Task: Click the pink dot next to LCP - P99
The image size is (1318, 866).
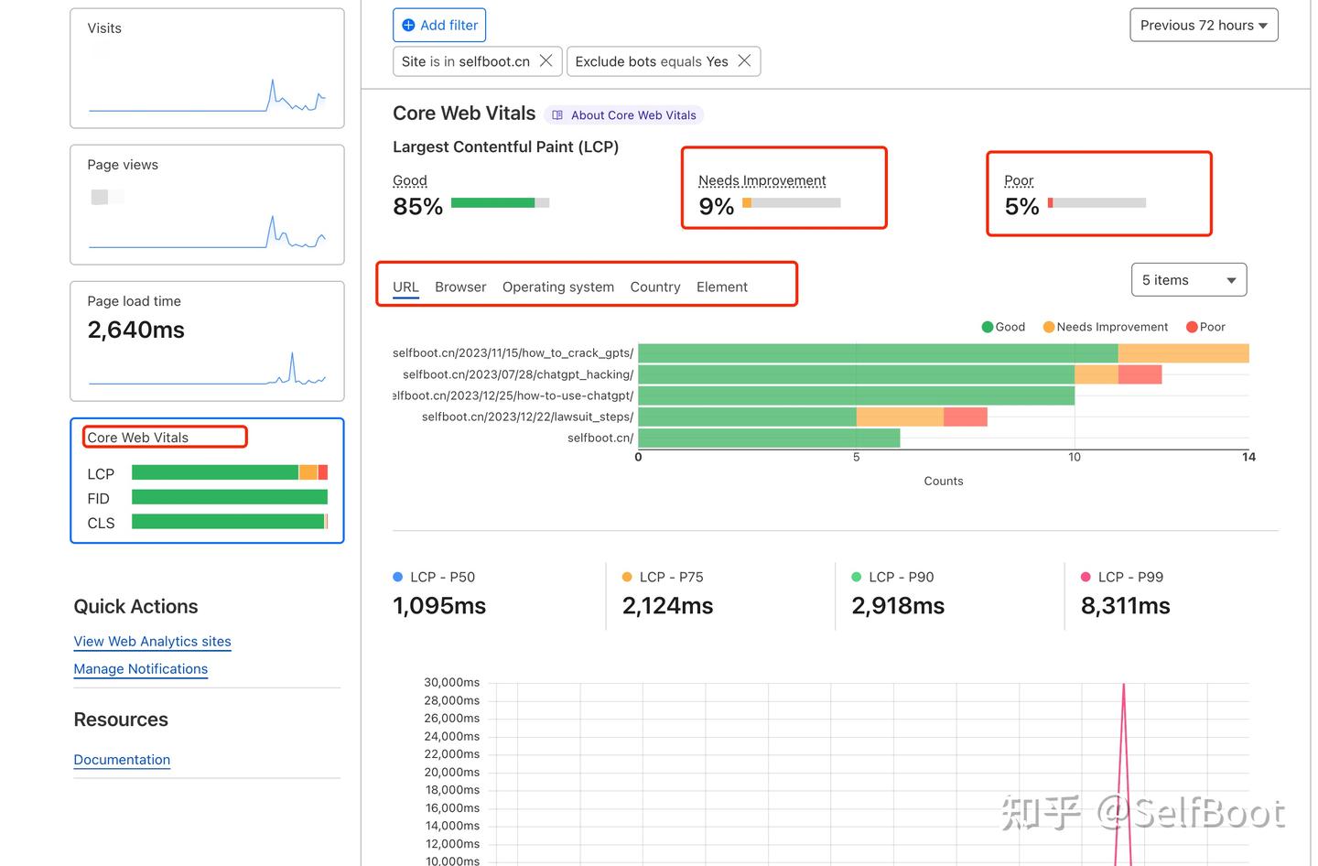Action: (1085, 577)
